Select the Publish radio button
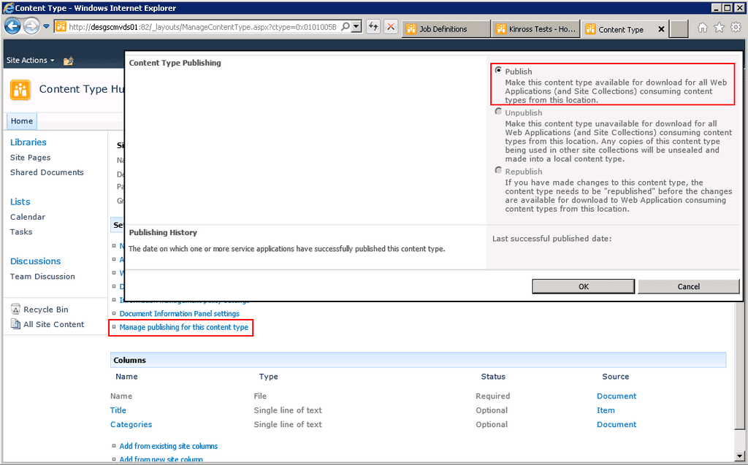 499,71
